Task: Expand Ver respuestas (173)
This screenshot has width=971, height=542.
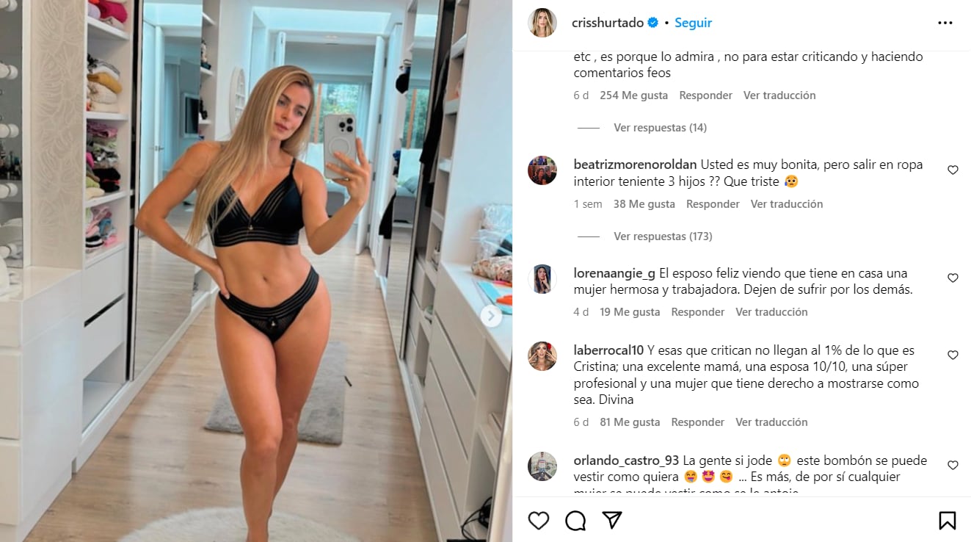Action: click(663, 236)
